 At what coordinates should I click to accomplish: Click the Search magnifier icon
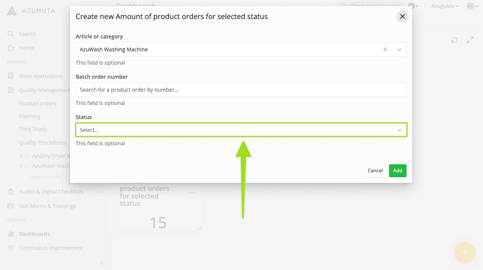click(x=11, y=34)
